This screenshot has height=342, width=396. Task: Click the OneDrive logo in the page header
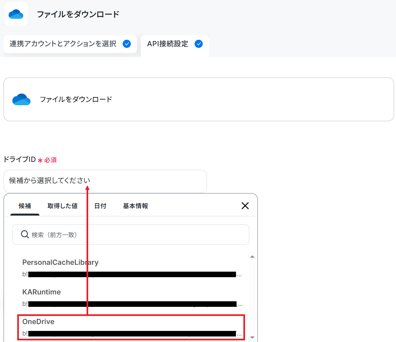pos(16,14)
